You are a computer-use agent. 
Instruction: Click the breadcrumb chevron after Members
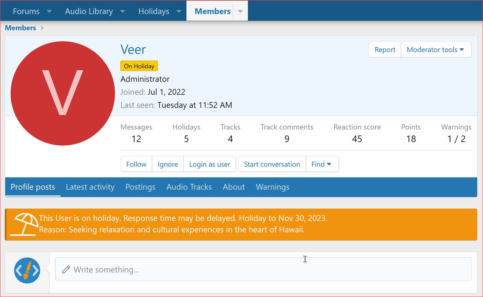tap(42, 28)
